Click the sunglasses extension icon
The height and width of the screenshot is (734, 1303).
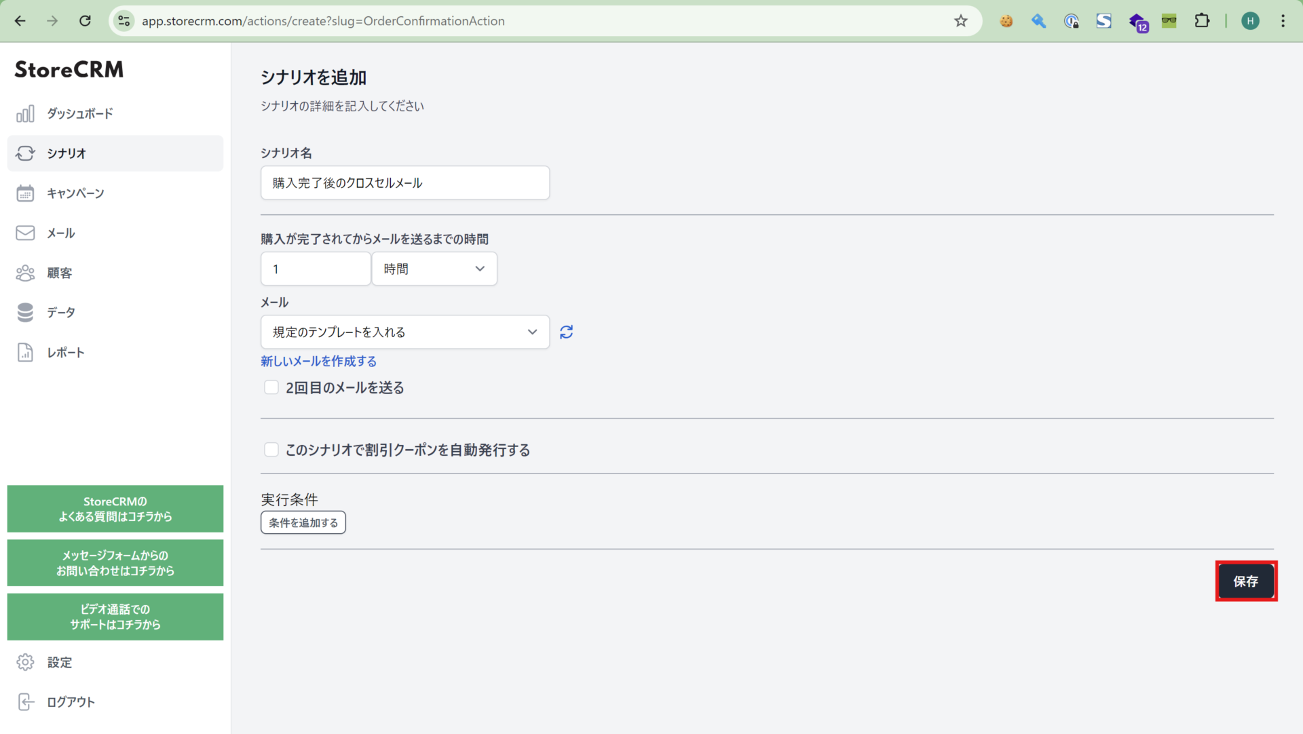1169,21
